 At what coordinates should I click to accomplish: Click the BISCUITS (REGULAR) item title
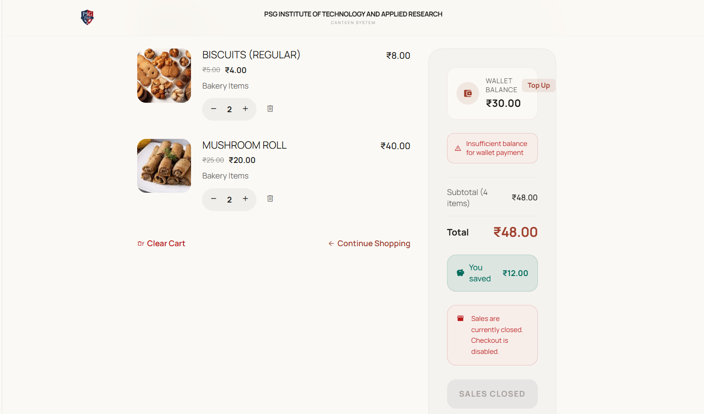(251, 55)
